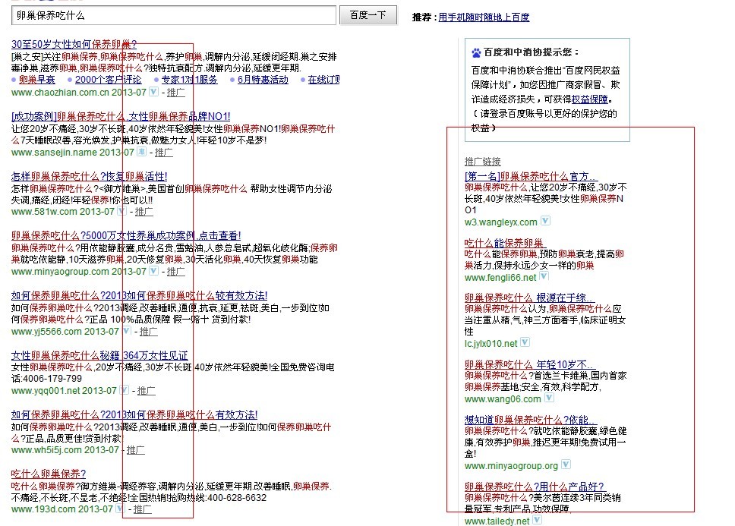Click 推广 label next to www.sansejin.name
This screenshot has height=526, width=735.
tap(163, 153)
